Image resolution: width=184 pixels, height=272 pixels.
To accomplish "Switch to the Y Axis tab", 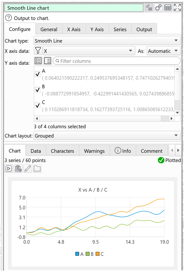I will click(x=97, y=29).
